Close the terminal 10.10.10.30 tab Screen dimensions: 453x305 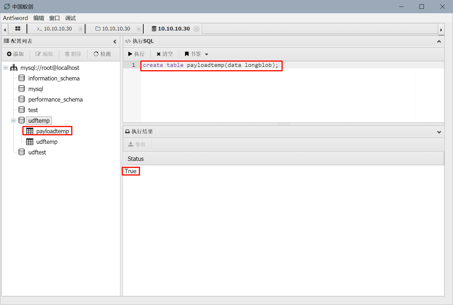[x=80, y=29]
